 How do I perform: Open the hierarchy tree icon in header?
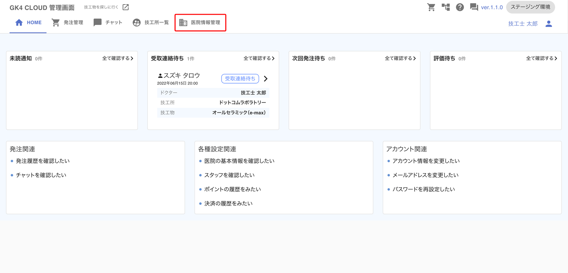pyautogui.click(x=446, y=7)
